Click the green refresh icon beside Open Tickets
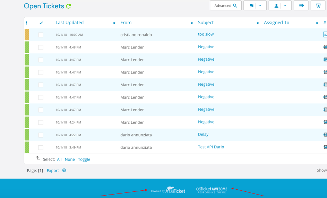The height and width of the screenshot is (198, 327). [69, 6]
